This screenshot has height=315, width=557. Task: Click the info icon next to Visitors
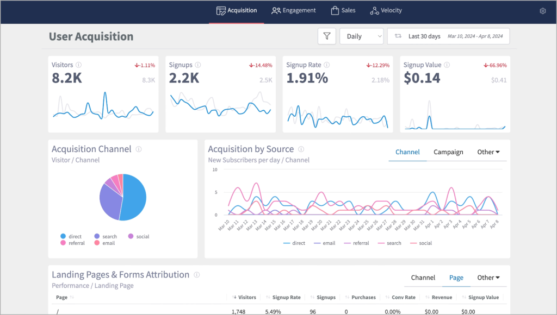click(79, 65)
